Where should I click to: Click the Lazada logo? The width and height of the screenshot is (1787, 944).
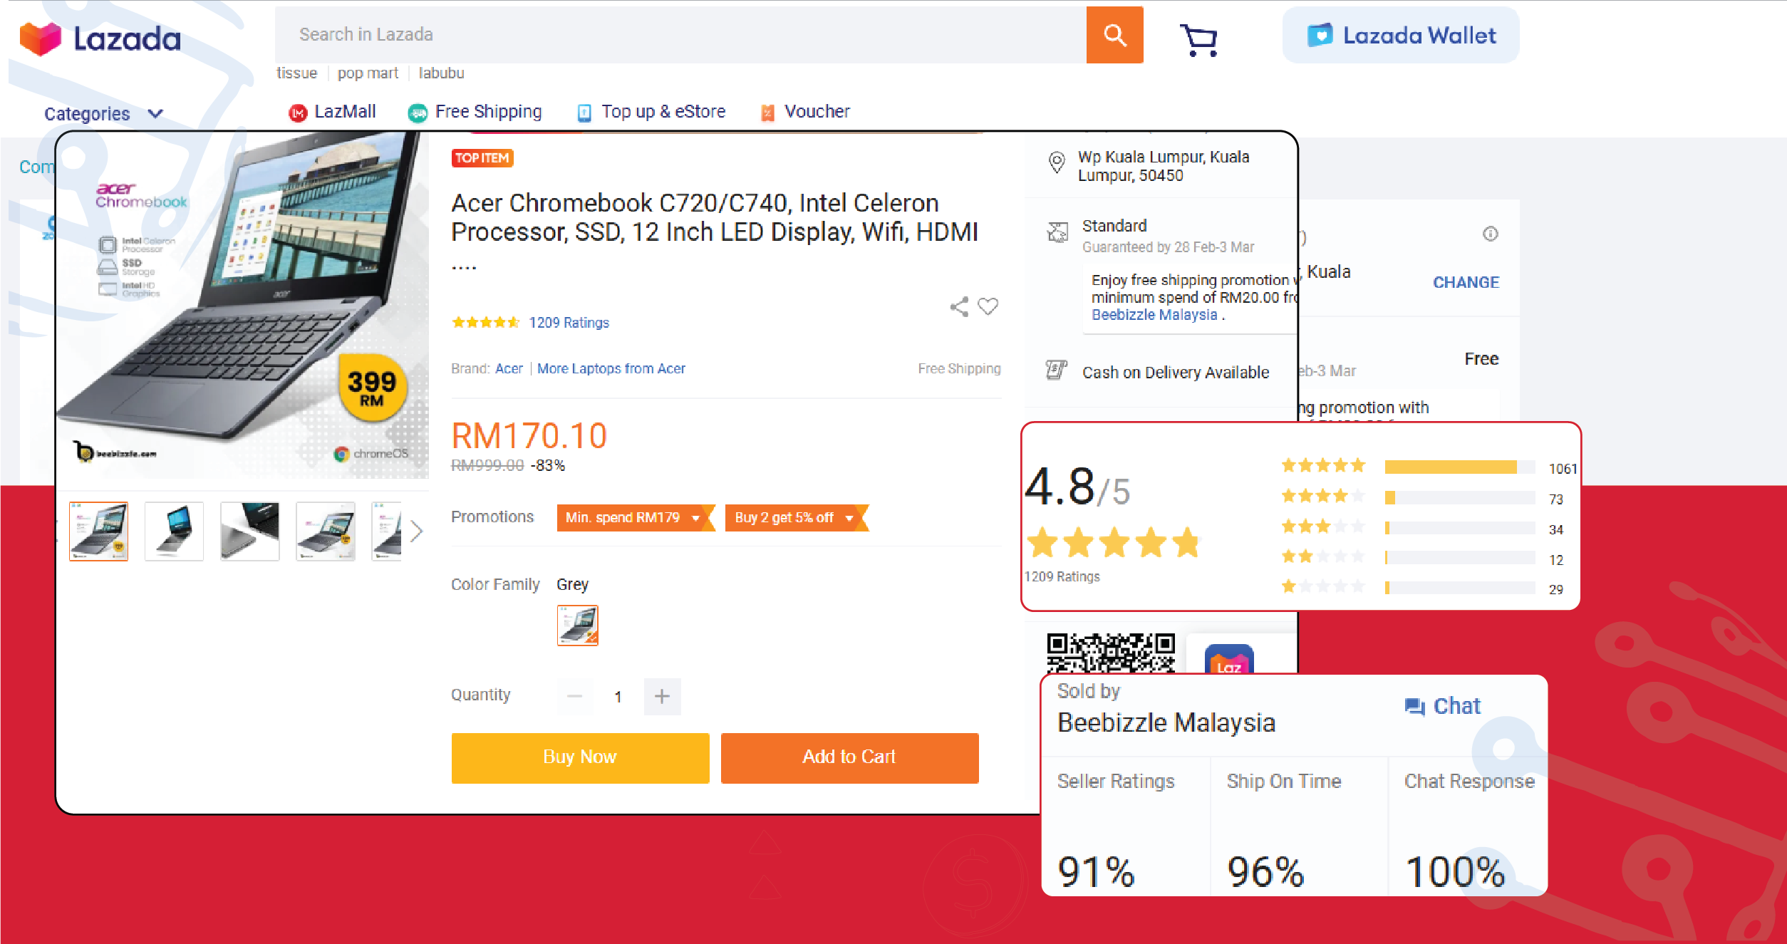pyautogui.click(x=100, y=38)
